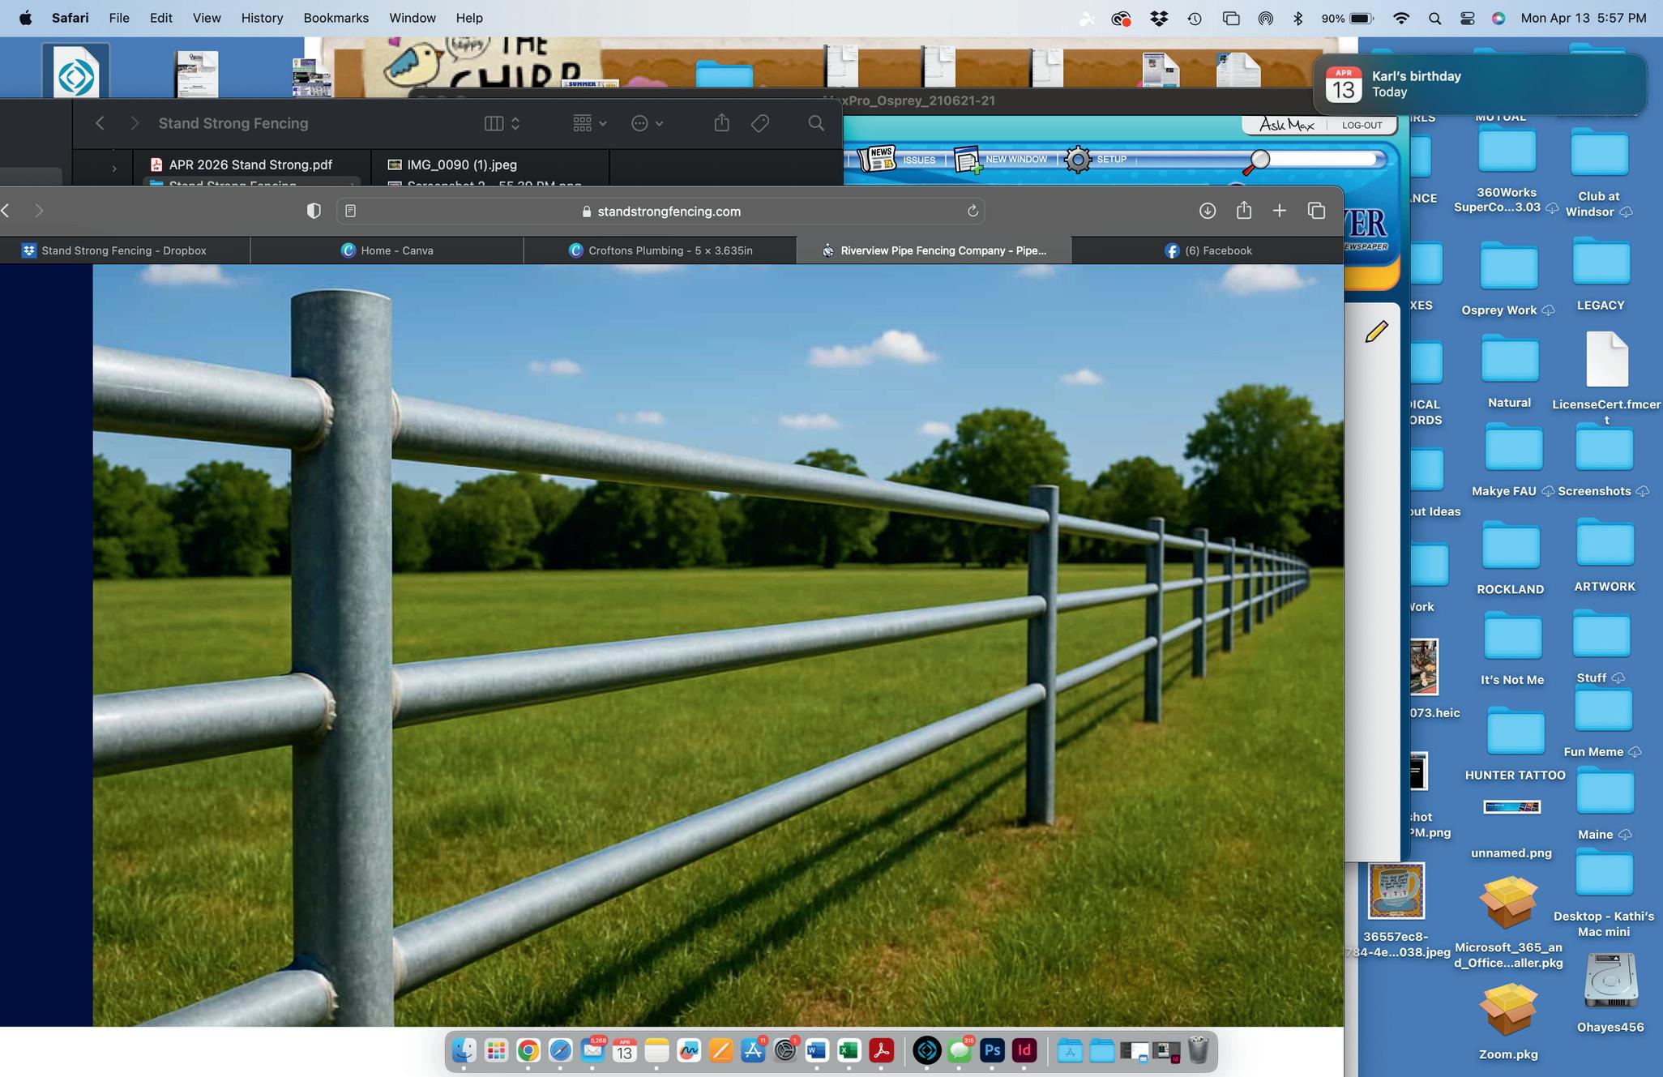Open Control Center in the menu bar
This screenshot has width=1663, height=1077.
point(1467,18)
